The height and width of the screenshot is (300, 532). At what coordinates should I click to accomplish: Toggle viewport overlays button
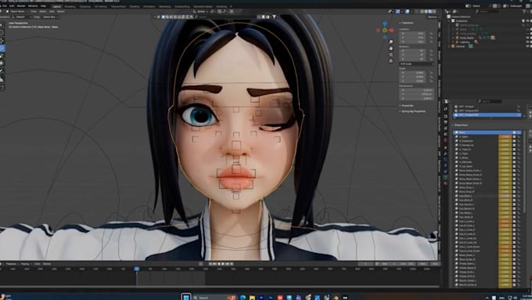point(407,12)
